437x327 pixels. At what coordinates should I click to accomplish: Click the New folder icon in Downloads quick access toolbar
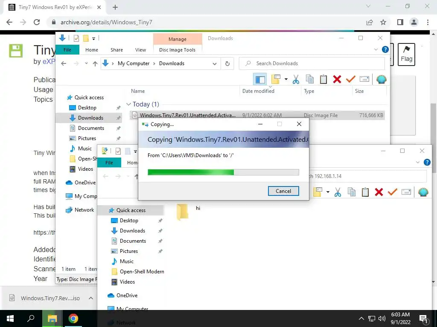point(86,38)
